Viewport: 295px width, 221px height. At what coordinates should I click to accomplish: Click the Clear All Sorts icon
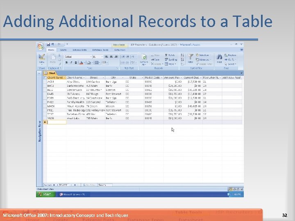(x=182, y=64)
